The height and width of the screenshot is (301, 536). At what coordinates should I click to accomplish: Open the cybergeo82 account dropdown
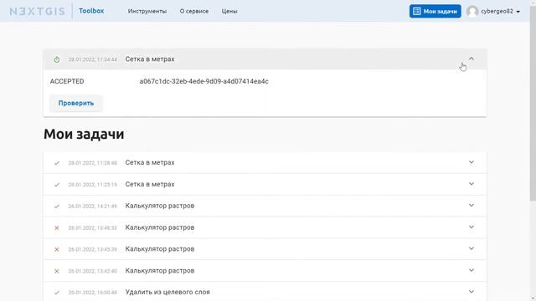point(501,11)
